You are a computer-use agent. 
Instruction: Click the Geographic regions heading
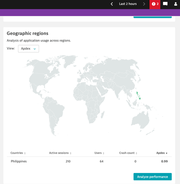click(x=28, y=34)
